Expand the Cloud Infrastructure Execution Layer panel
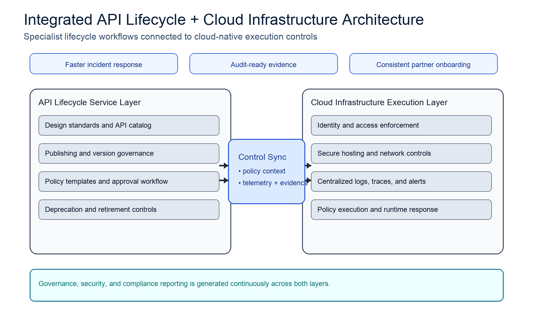 402,236
